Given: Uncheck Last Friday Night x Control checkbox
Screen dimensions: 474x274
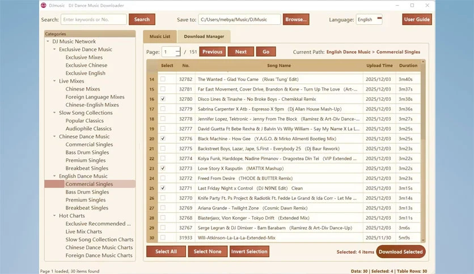Looking at the screenshot, I should point(163,188).
